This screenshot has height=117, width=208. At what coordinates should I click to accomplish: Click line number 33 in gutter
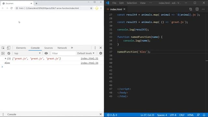pos(110,37)
